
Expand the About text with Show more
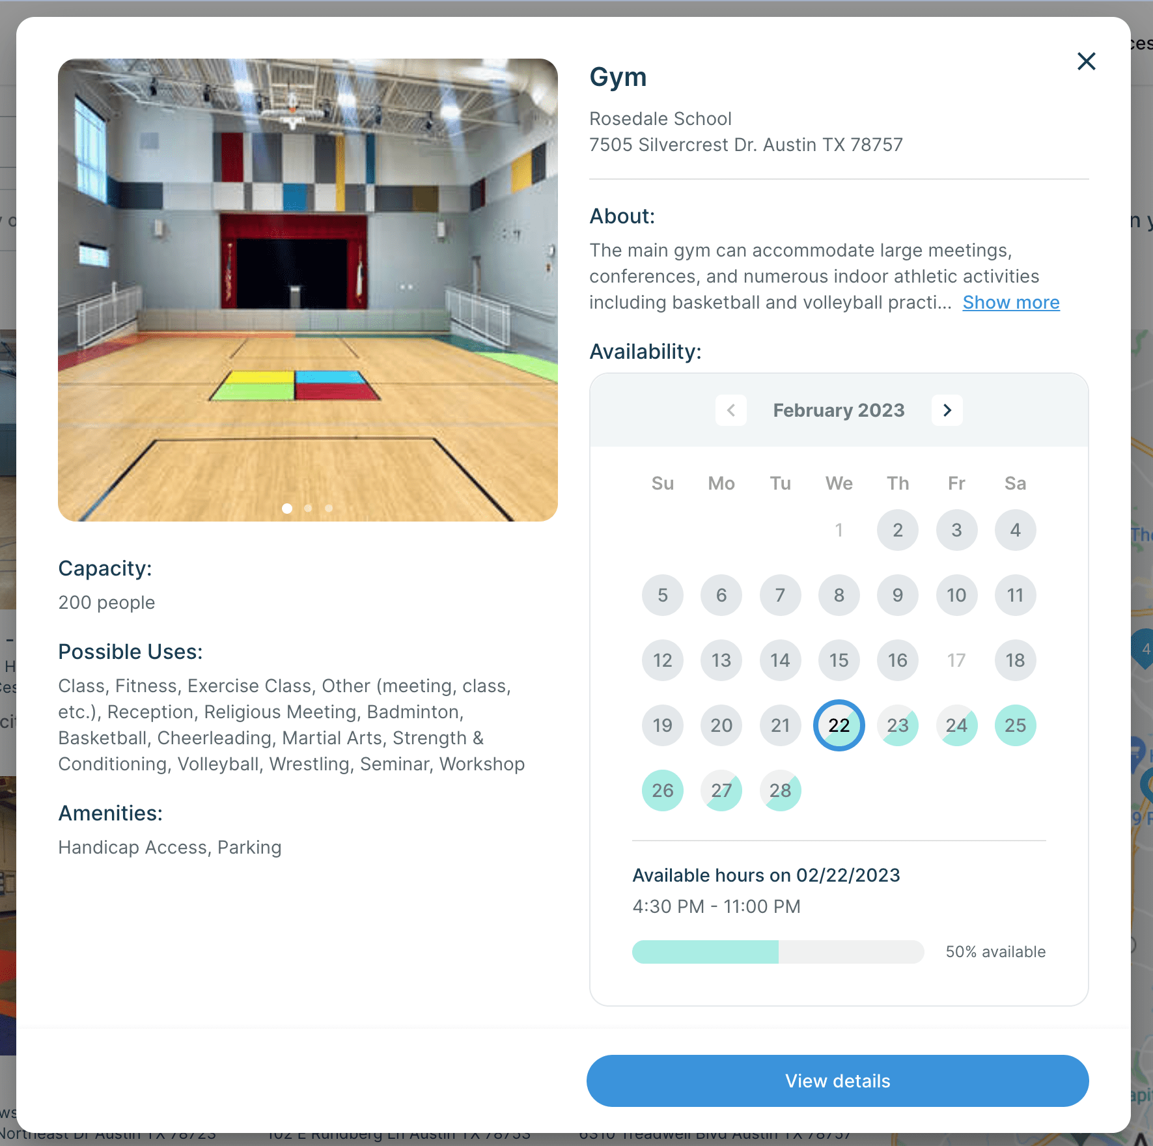pos(1011,303)
